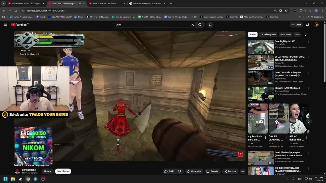Reload the page
Screen dimensions: 326x183
click(x=16, y=11)
